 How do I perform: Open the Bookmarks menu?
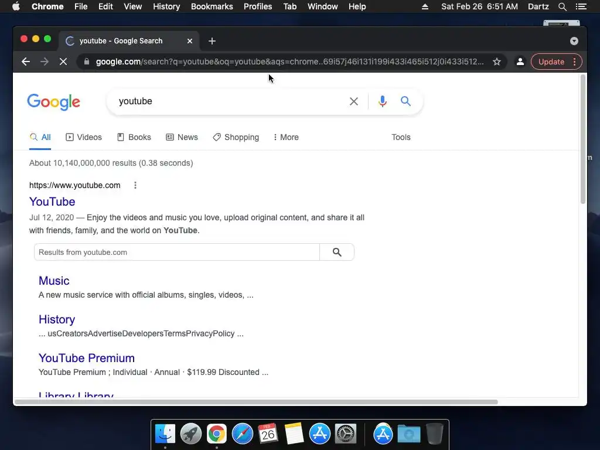pyautogui.click(x=212, y=6)
